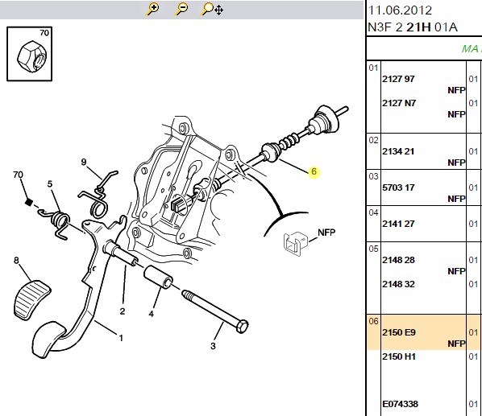Screen dimensions: 482x416
Task: Select part number 2127 97
Action: (x=398, y=79)
